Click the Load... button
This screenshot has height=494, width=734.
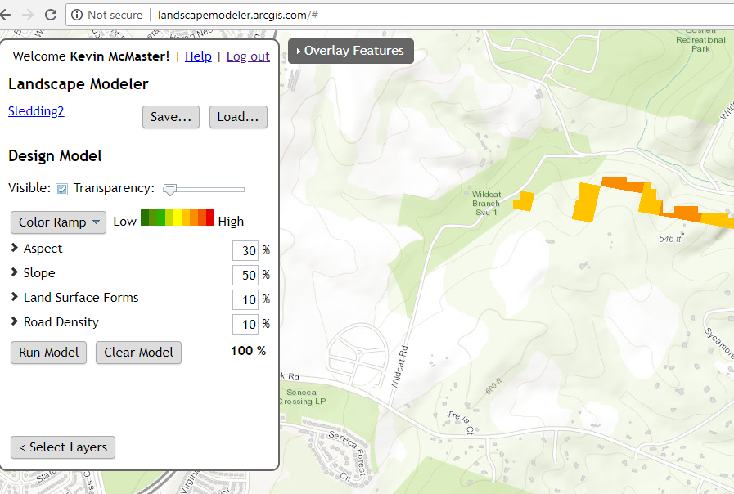pos(238,117)
